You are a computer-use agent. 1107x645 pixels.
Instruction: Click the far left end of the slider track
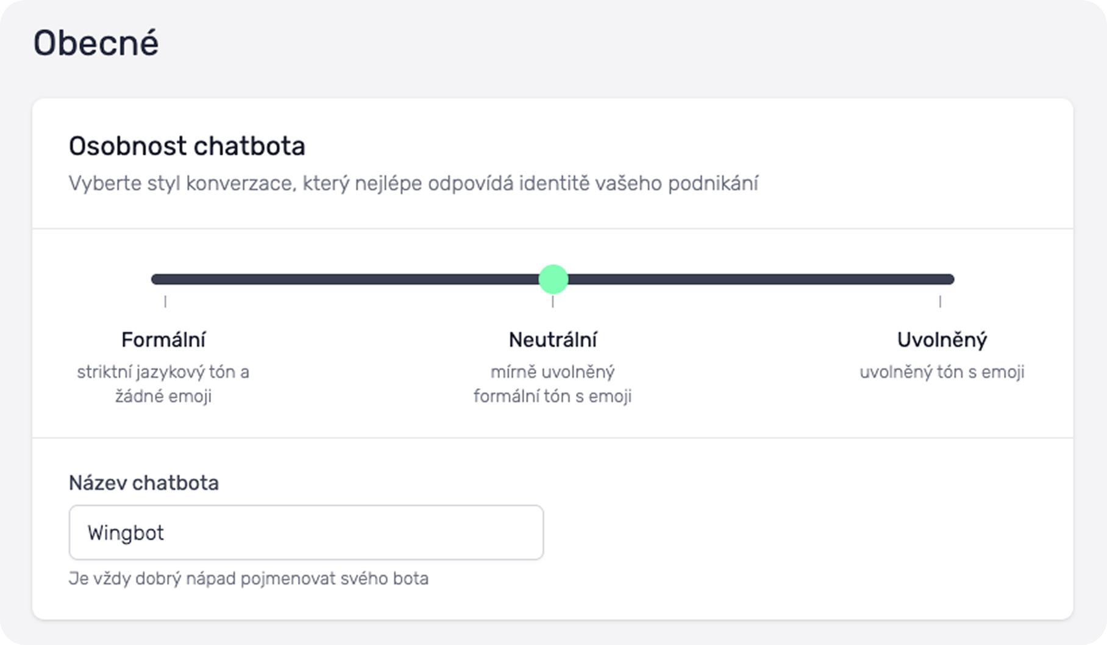155,279
